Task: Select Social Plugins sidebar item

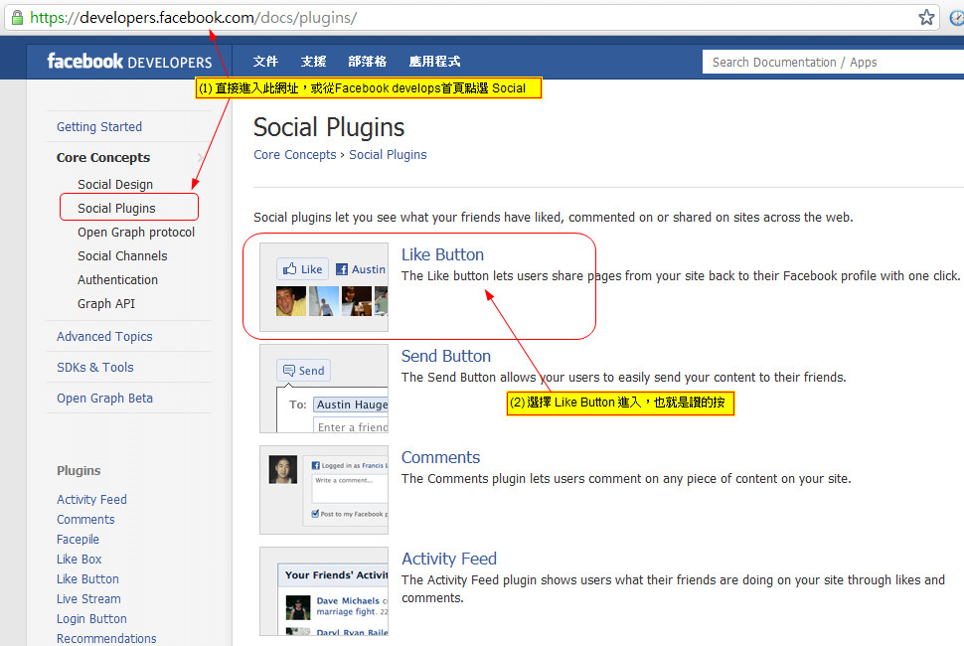Action: (x=116, y=209)
